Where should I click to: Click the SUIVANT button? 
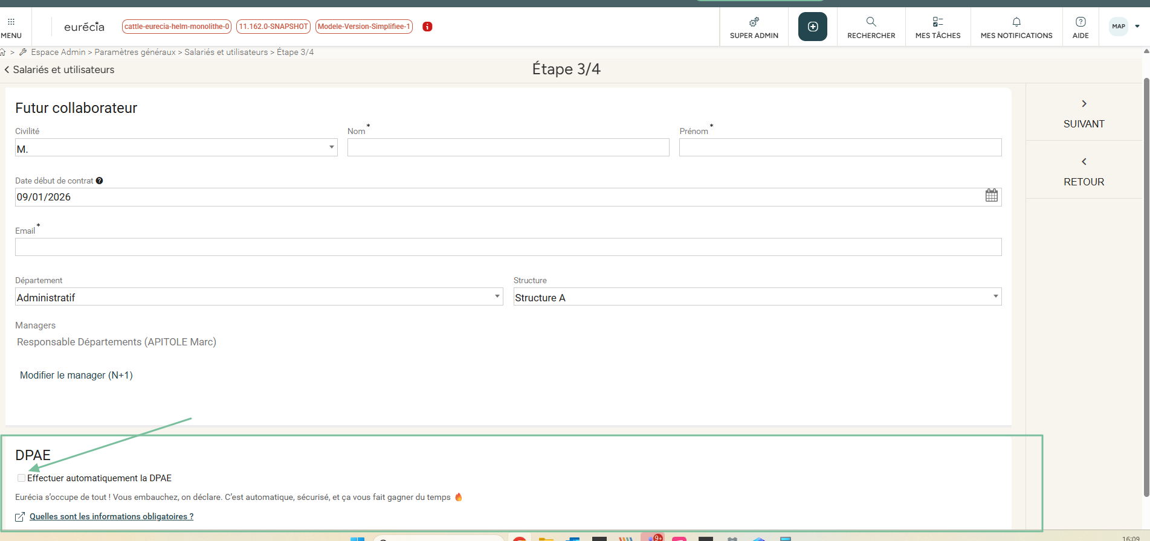(1084, 114)
